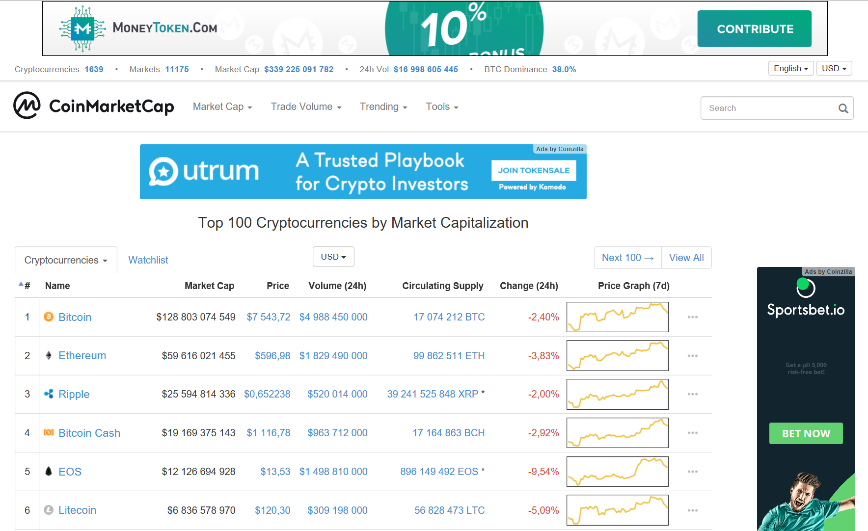Click 24h volume $16 998 605 445
Viewport: 868px width, 531px height.
tap(426, 69)
